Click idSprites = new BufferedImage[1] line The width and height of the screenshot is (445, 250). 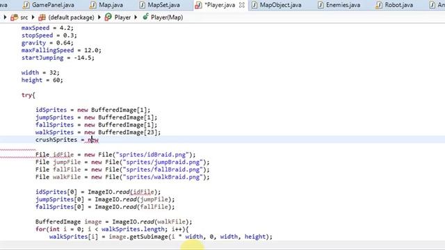click(92, 110)
